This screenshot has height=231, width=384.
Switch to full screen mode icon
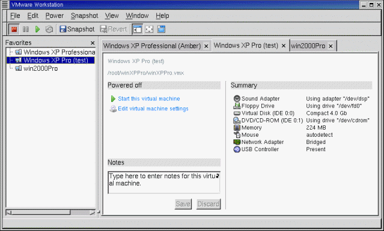[x=149, y=29]
